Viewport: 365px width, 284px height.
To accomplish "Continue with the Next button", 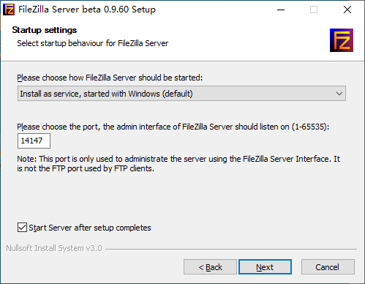I will click(265, 267).
